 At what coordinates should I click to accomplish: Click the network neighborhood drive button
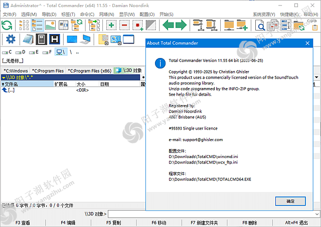pos(61,52)
